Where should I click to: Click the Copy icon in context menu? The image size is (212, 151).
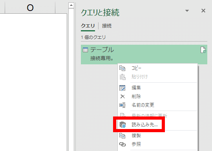click(x=122, y=68)
